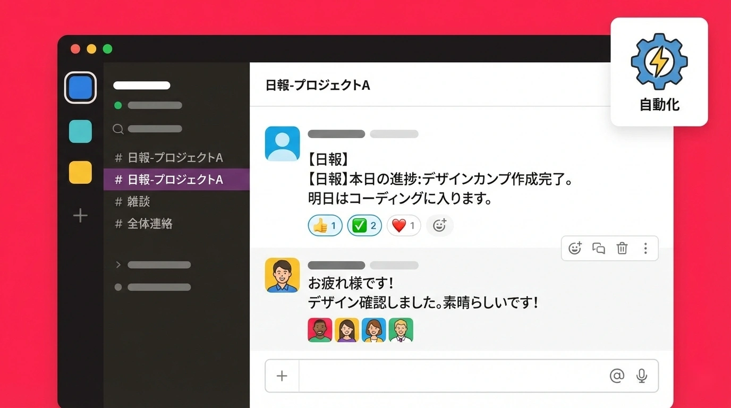Expand the collapsed sidebar section chevron
The image size is (731, 408).
click(x=118, y=265)
